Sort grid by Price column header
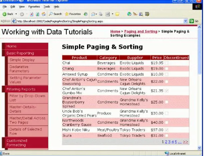 [x=157, y=58]
